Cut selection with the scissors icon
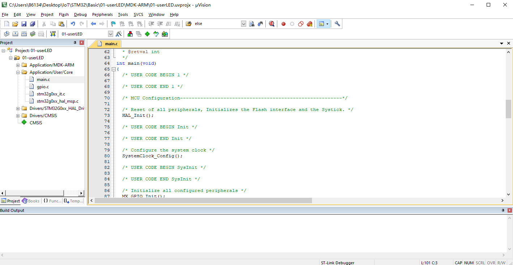This screenshot has width=513, height=265. point(44,24)
